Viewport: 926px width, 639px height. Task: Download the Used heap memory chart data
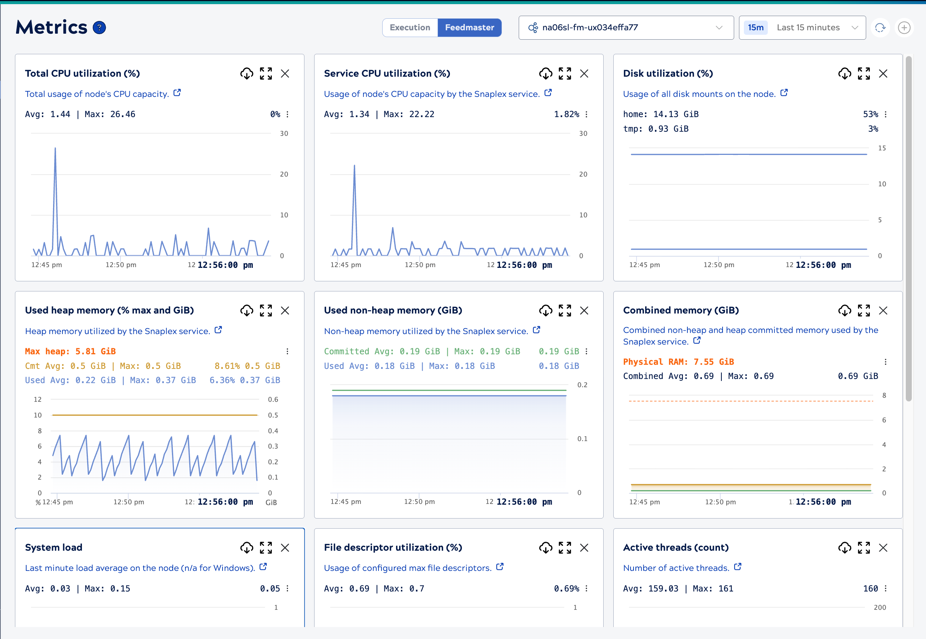246,311
